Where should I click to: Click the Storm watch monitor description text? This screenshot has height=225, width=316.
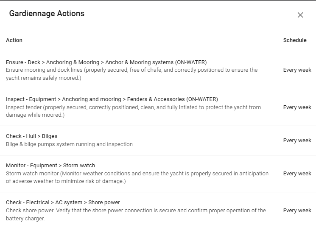[x=137, y=174]
